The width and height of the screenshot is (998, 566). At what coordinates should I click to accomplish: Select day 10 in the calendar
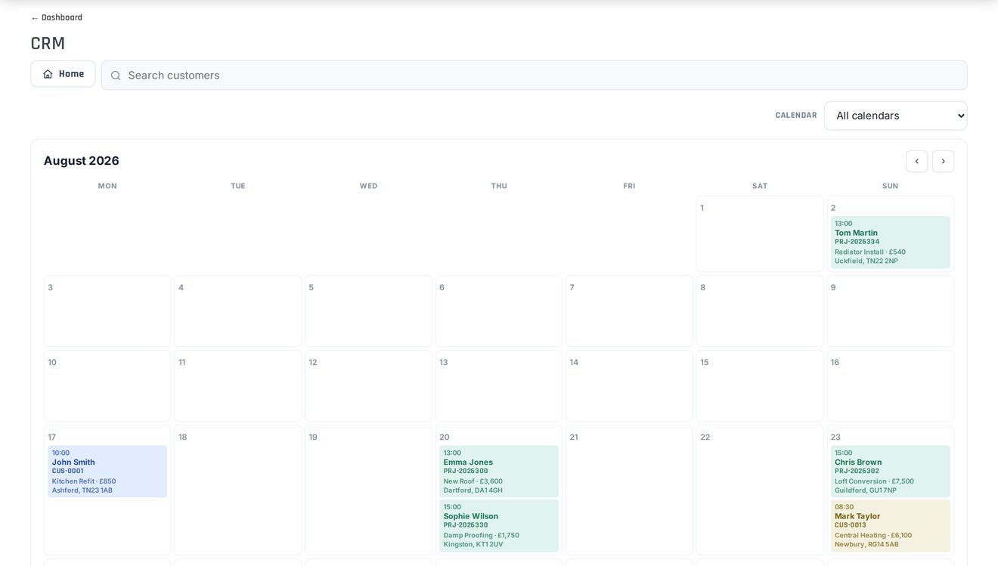point(107,386)
